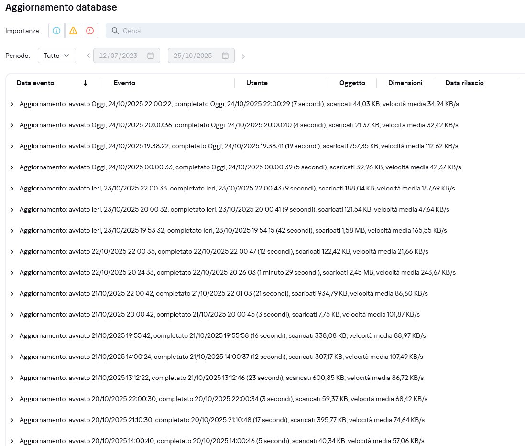Go to next period with right arrow

[243, 56]
